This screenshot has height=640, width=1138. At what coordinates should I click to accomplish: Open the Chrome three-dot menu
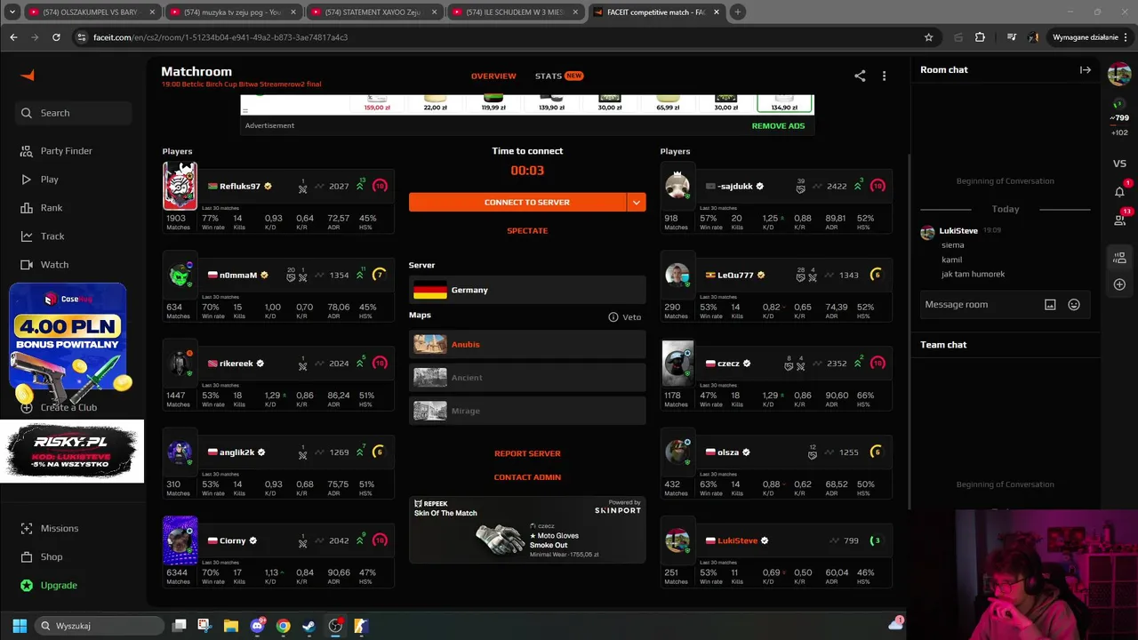pos(1125,37)
